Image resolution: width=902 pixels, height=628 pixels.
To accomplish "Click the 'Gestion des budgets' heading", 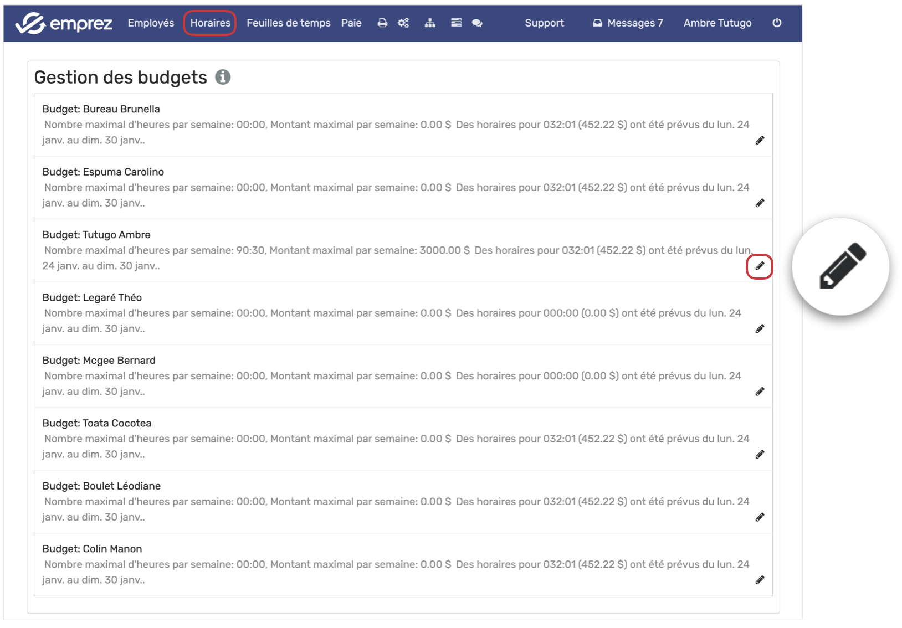I will point(121,78).
